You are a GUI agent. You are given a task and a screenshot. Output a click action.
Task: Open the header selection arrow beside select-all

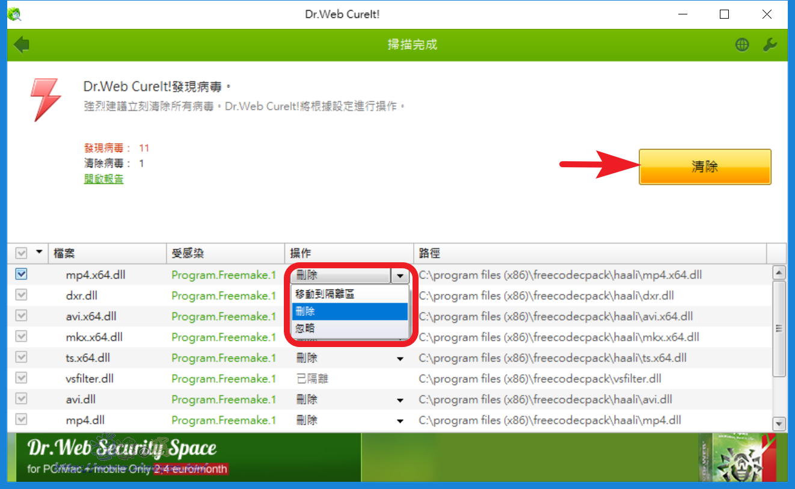[40, 252]
